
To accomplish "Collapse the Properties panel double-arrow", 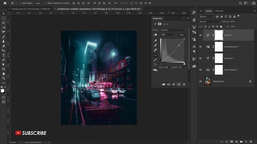I will click(x=184, y=18).
